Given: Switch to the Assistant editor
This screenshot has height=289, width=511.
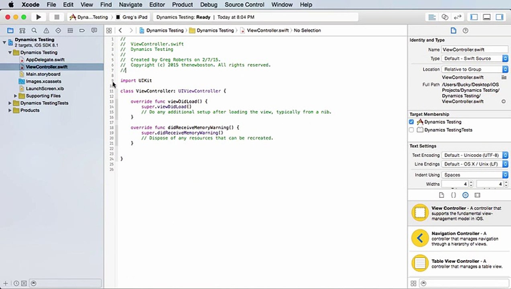Looking at the screenshot, I should pyautogui.click(x=445, y=17).
